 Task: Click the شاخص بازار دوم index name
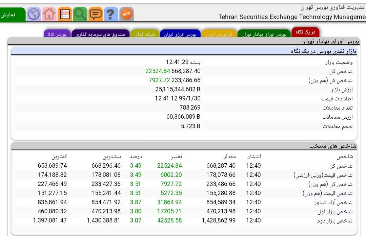(335, 221)
